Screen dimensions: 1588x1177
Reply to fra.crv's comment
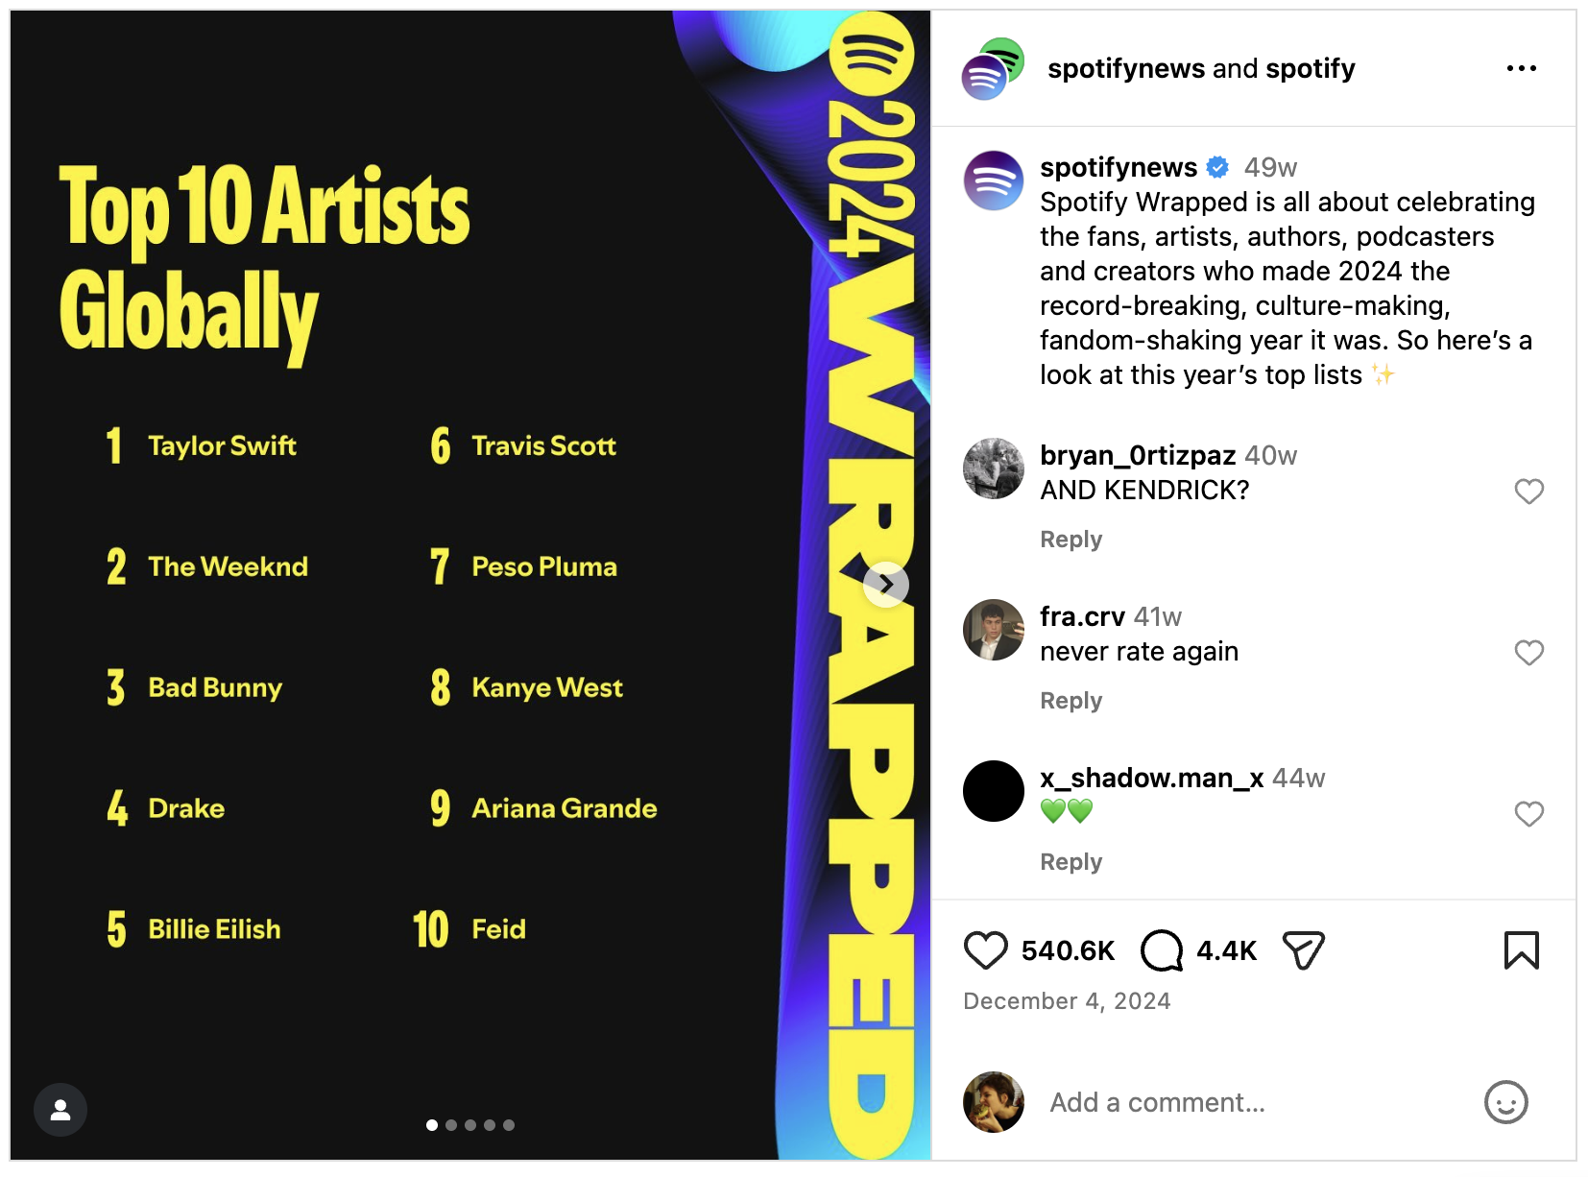tap(1071, 701)
